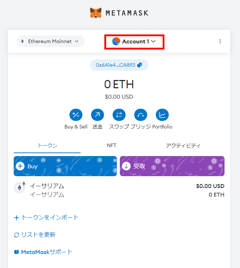240x268 pixels.
Task: Click the 送金 (send) arrow icon
Action: click(98, 115)
